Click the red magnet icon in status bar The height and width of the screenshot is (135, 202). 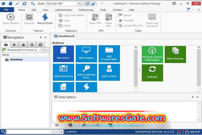pos(179,132)
